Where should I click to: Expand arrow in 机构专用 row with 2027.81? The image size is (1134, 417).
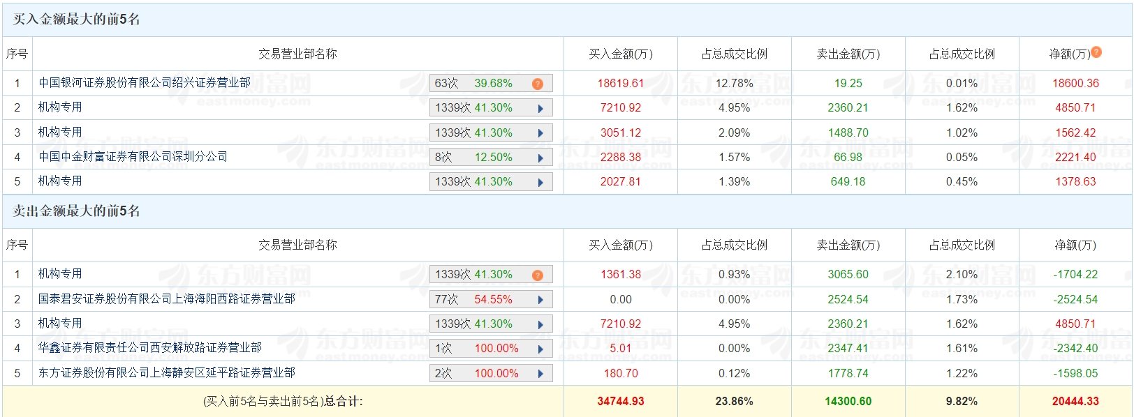coord(540,182)
